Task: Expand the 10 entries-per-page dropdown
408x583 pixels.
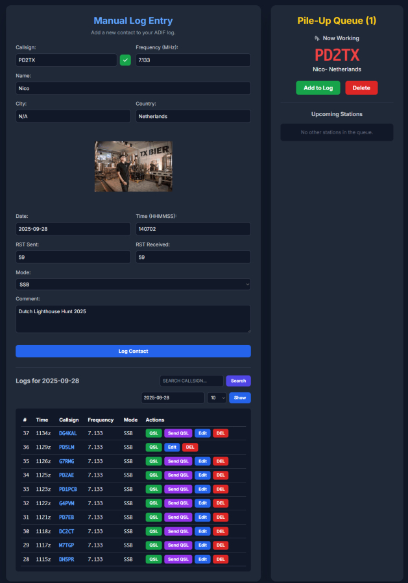Action: (x=217, y=398)
